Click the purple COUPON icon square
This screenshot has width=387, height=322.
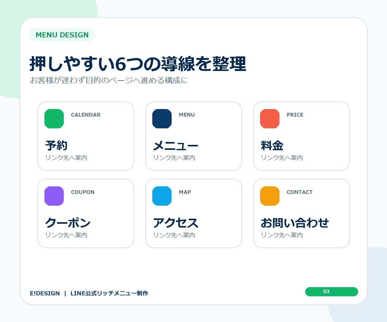point(54,196)
